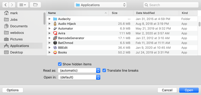
Task: Open the Open in popup menu
Action: pos(79,77)
